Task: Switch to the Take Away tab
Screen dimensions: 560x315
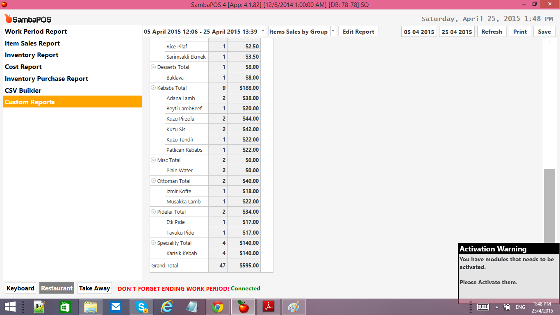Action: click(94, 288)
